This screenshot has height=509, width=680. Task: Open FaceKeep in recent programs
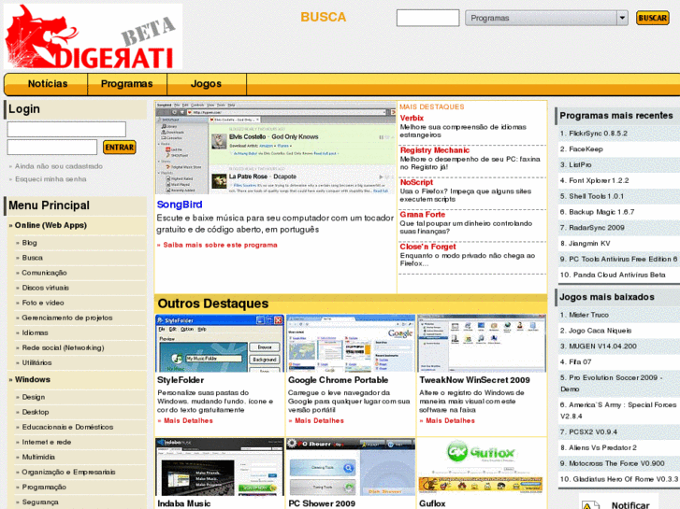coord(586,149)
